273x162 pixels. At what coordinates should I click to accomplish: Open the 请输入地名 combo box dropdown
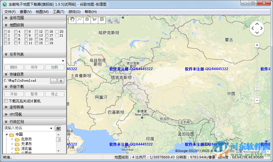[51, 128]
